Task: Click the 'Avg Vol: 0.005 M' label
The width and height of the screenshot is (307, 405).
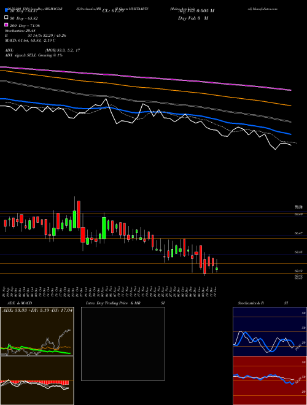Action: tap(196, 11)
